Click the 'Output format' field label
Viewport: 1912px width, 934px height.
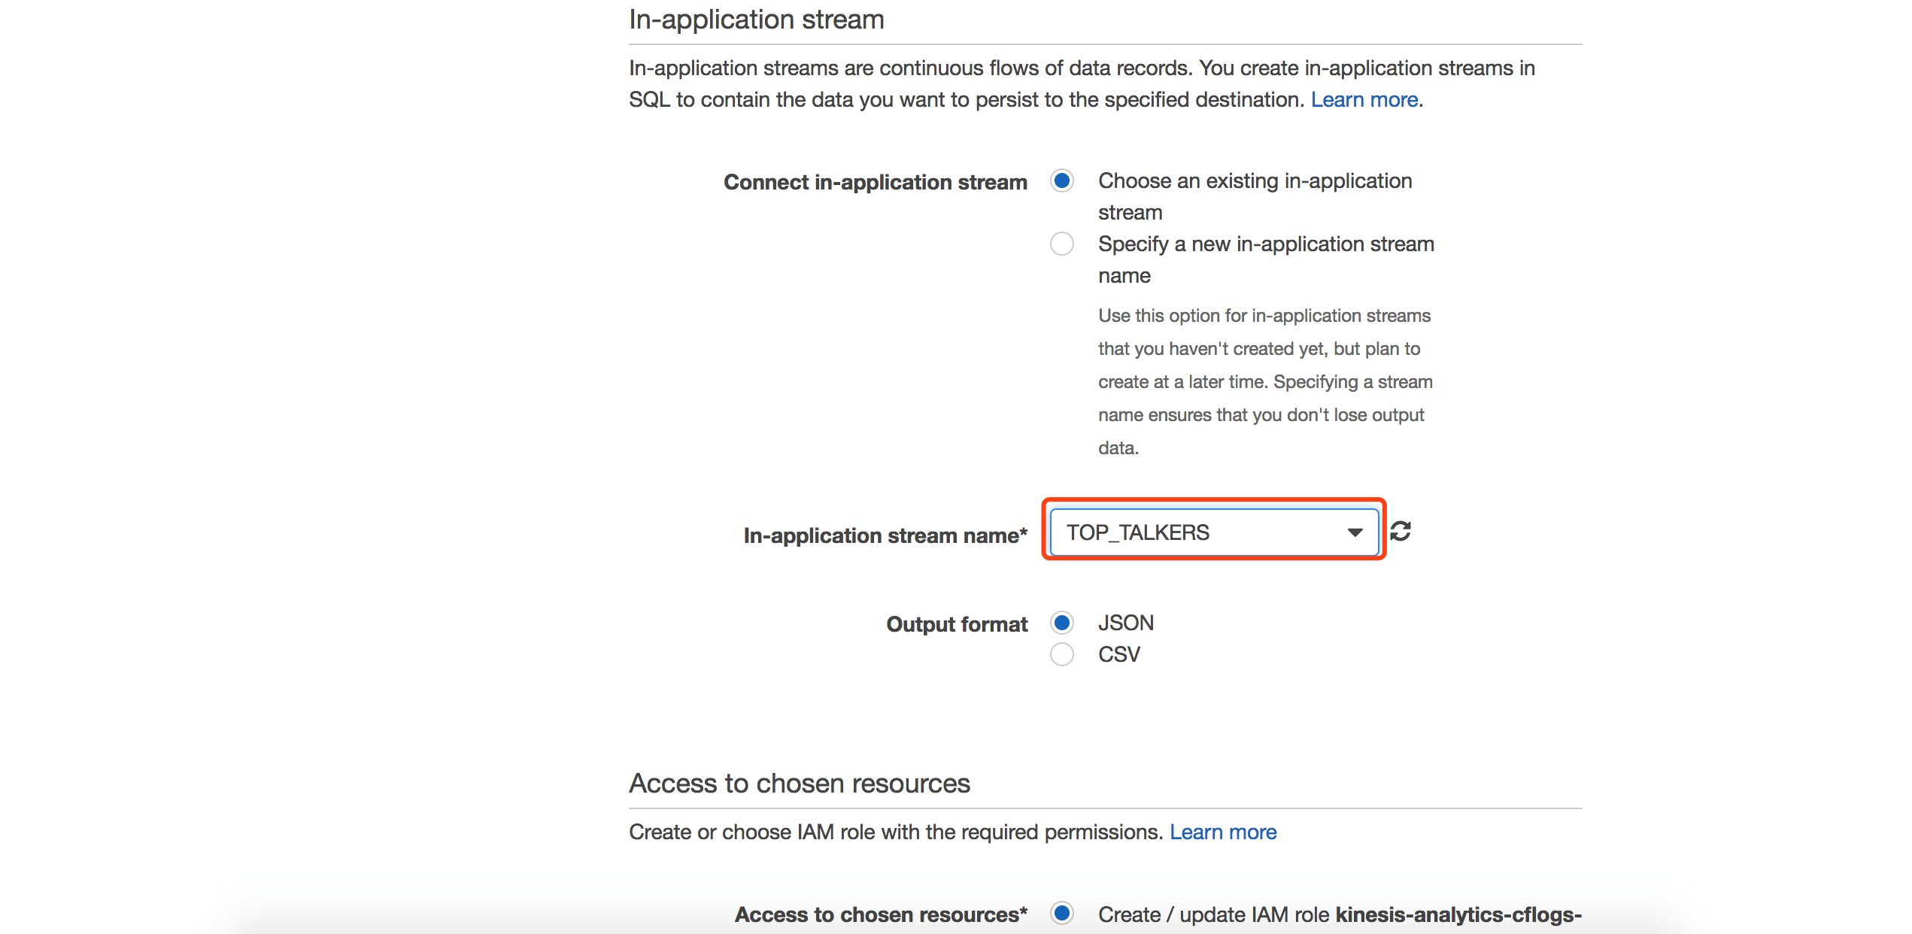click(956, 624)
